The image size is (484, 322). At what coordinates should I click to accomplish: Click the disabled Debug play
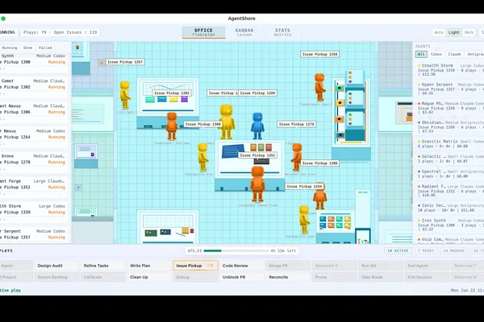tap(196, 277)
